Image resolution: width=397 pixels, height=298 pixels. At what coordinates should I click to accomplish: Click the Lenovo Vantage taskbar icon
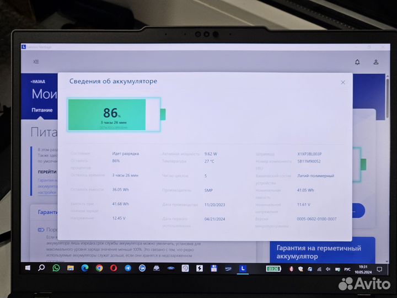pyautogui.click(x=243, y=269)
